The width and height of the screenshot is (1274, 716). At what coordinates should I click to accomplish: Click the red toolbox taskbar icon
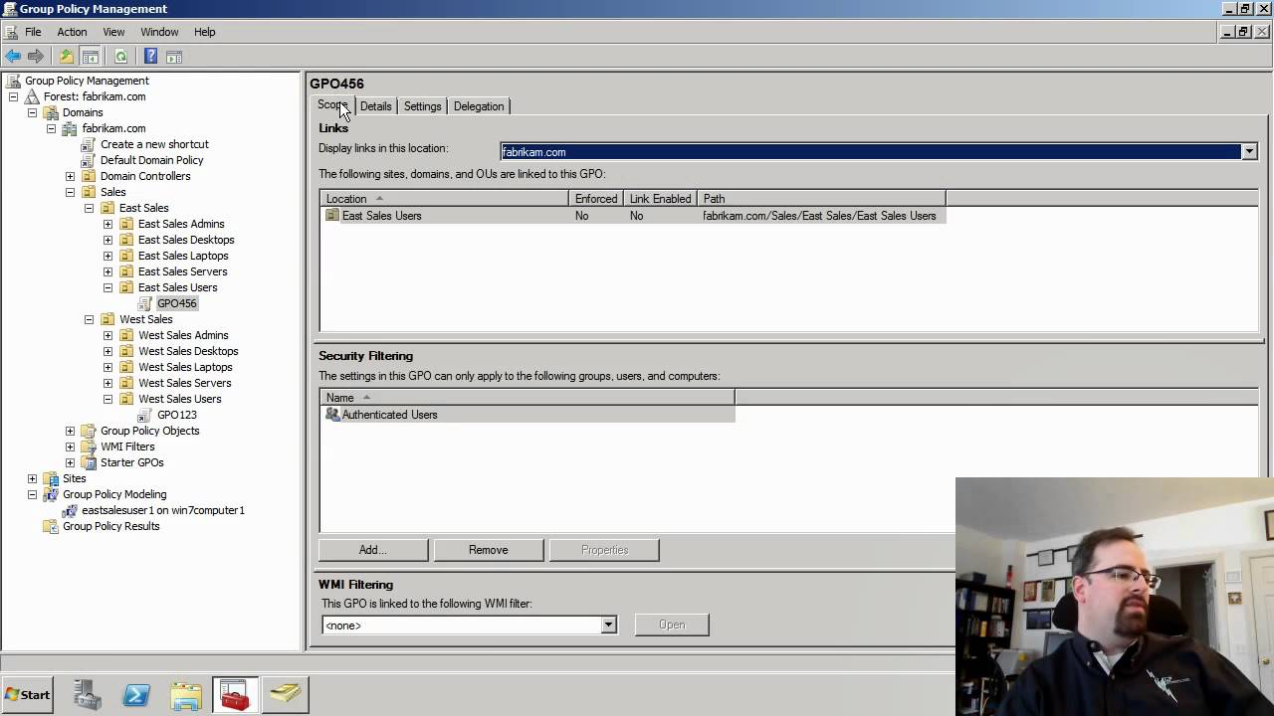[x=235, y=695]
